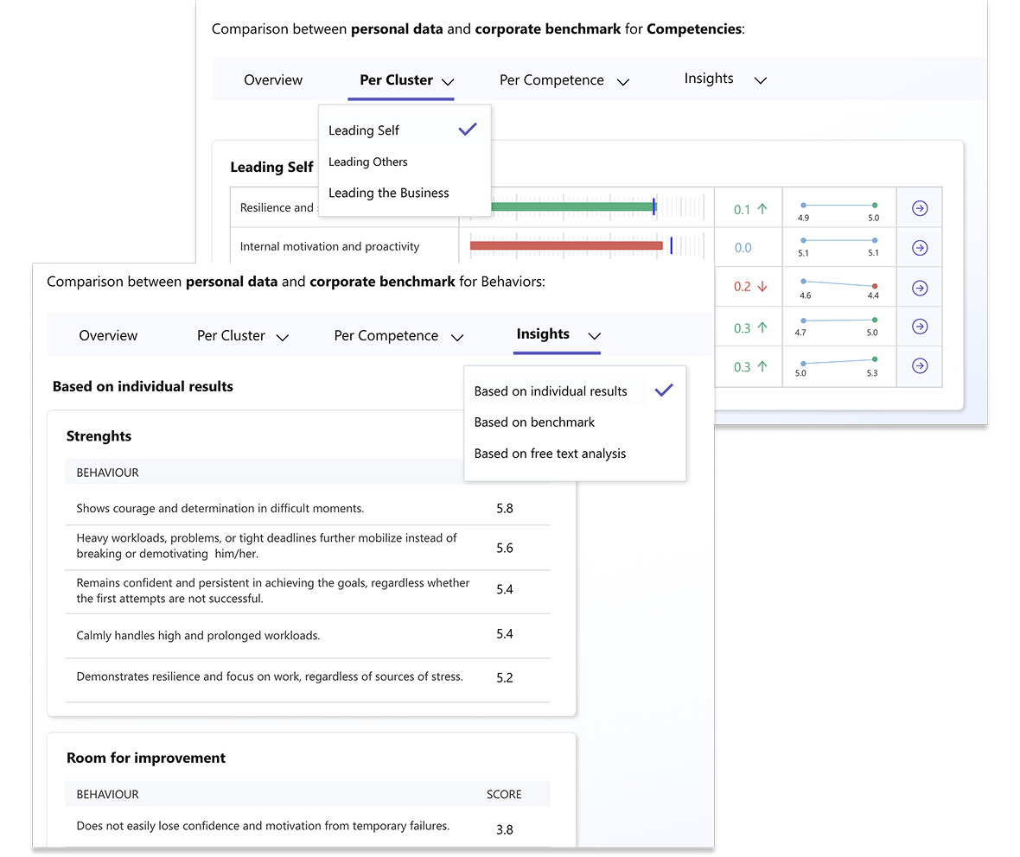
Task: Select Based on free text analysis
Action: tap(550, 454)
